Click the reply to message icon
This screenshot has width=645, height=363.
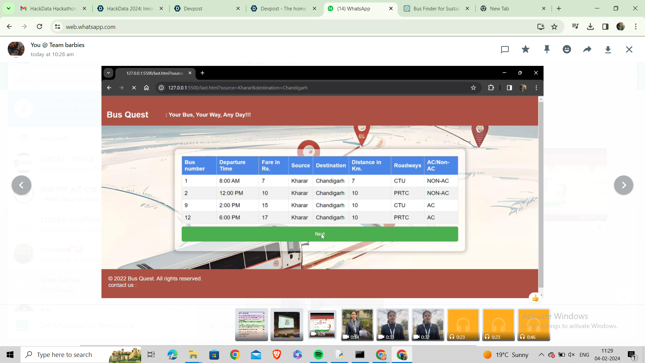505,50
